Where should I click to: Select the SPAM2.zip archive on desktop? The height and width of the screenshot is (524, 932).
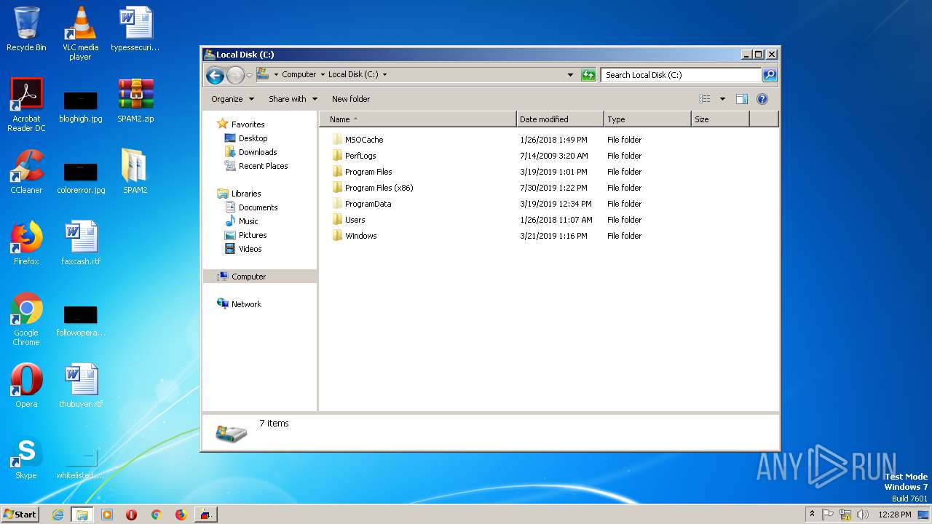point(135,100)
